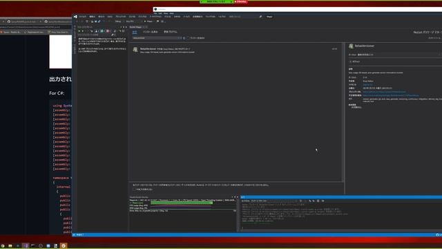This screenshot has width=442, height=249.
Task: Open the File Explorer folder icon in taskbar
Action: pos(10,246)
